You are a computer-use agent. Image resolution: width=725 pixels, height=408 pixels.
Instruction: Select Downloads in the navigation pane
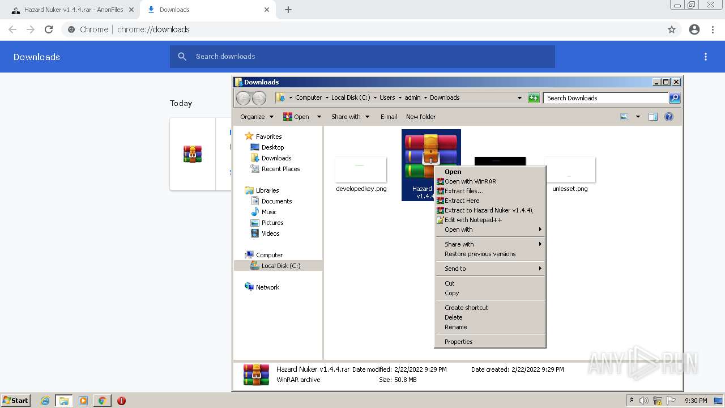click(x=276, y=158)
